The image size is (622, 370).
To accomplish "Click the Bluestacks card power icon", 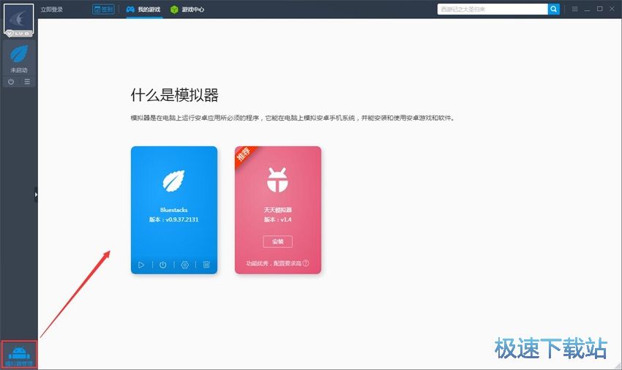I will (163, 265).
